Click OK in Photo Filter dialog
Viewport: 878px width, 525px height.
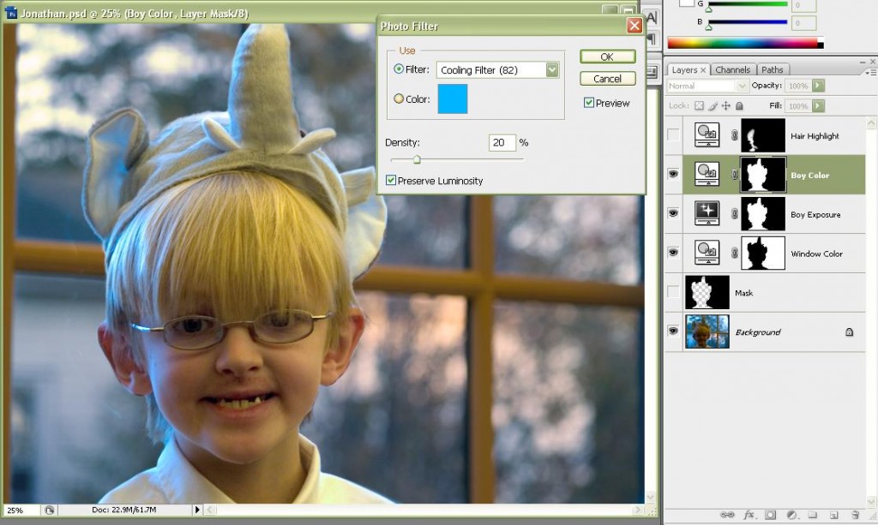608,57
